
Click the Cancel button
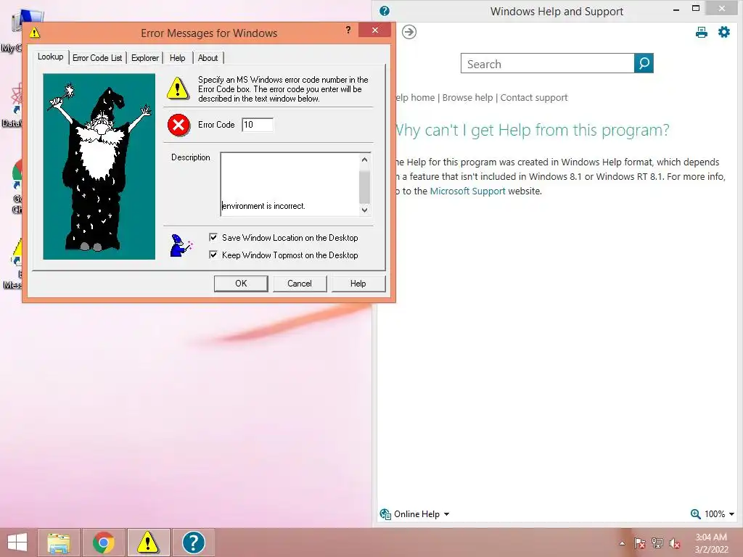click(300, 284)
